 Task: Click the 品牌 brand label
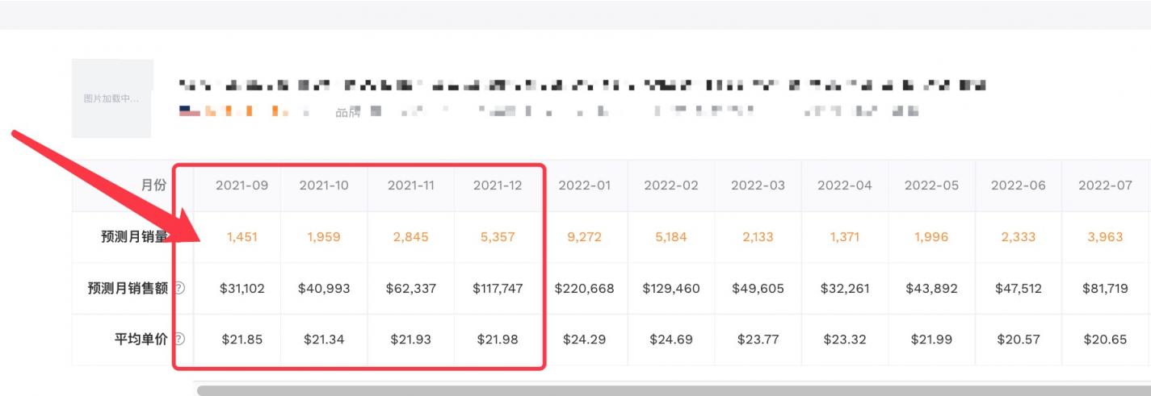347,112
